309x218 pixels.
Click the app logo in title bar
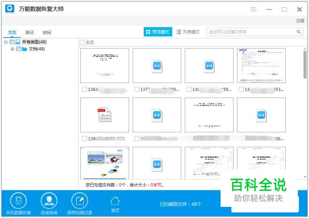[x=10, y=8]
